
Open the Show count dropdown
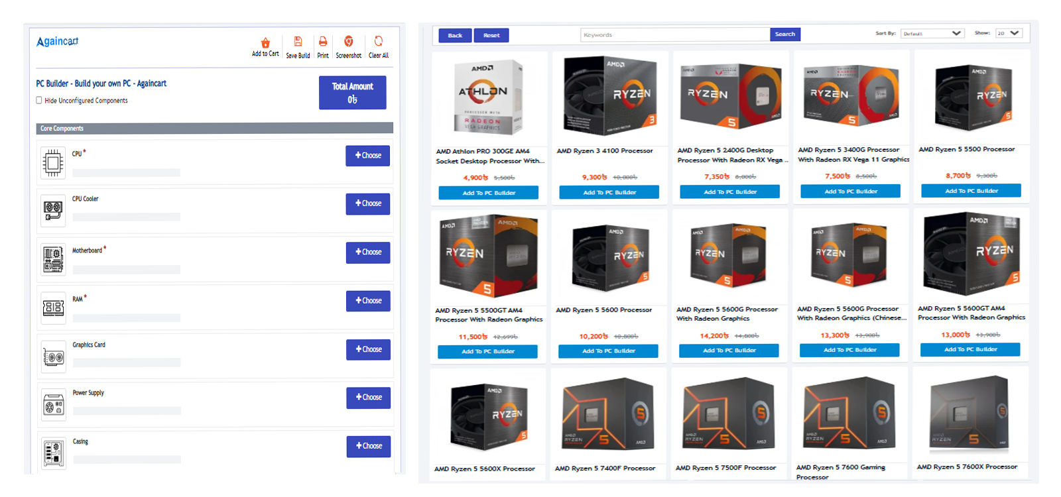point(1009,33)
